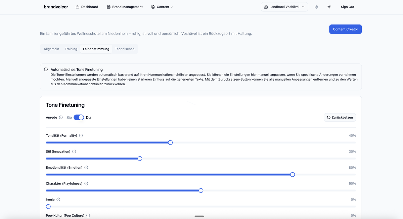Switch to the Allgemein tab

[x=51, y=49]
